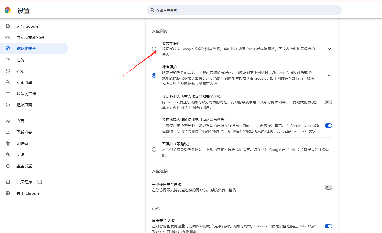Open 外观 settings section
The image size is (382, 233).
(34, 71)
